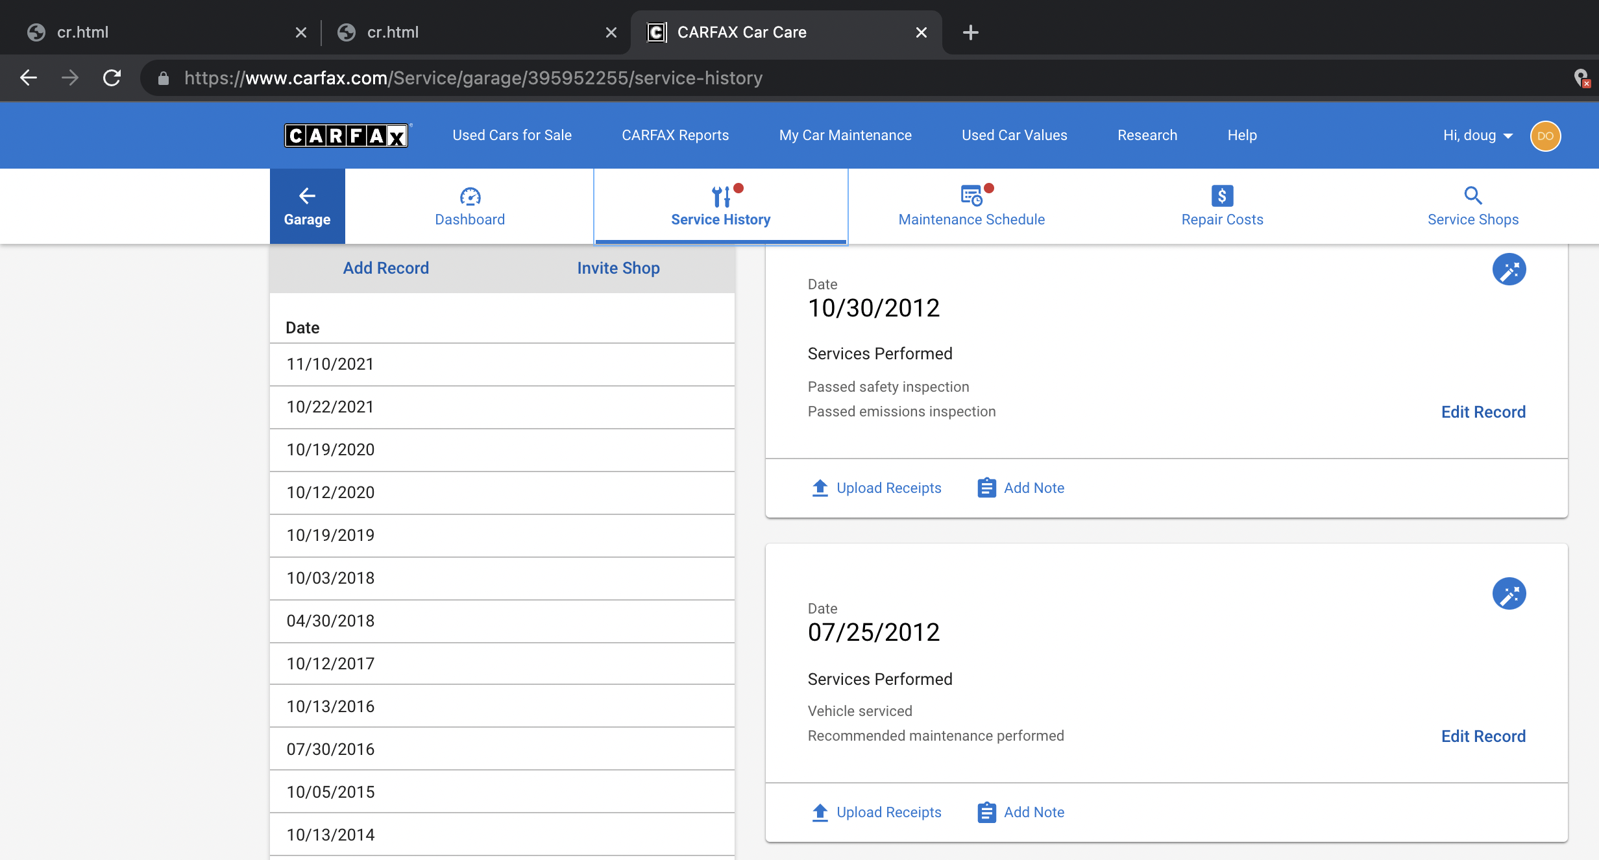Click 'Recommended maintenance performed' text
Viewport: 1599px width, 860px height.
click(x=935, y=736)
